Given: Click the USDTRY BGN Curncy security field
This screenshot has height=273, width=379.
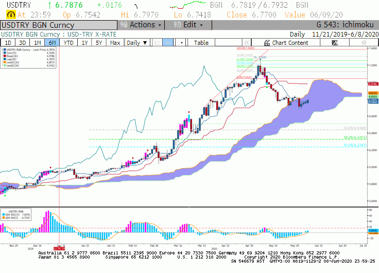Looking at the screenshot, I should 59,25.
